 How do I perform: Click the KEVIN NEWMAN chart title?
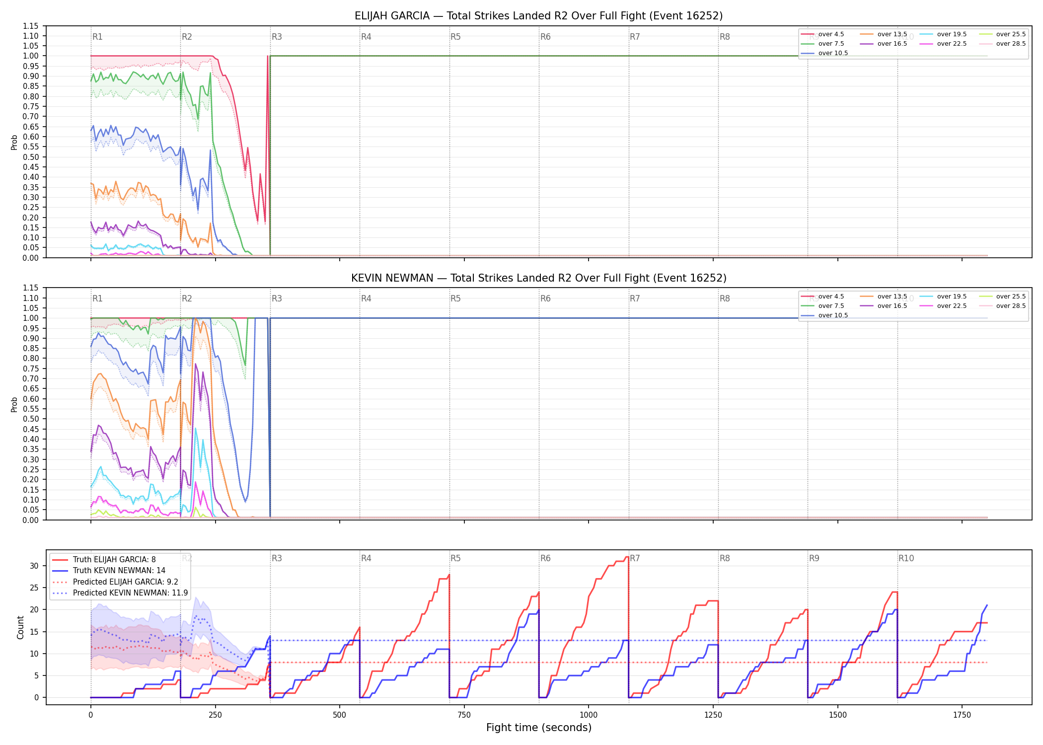coord(538,278)
